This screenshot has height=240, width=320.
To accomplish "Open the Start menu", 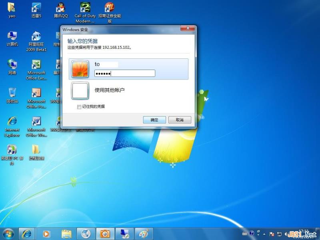I will click(8, 234).
